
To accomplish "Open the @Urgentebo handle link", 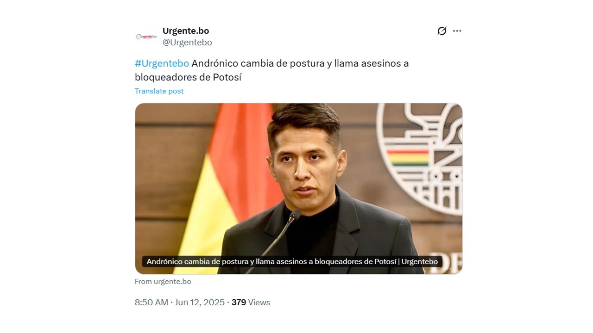I will (x=187, y=43).
